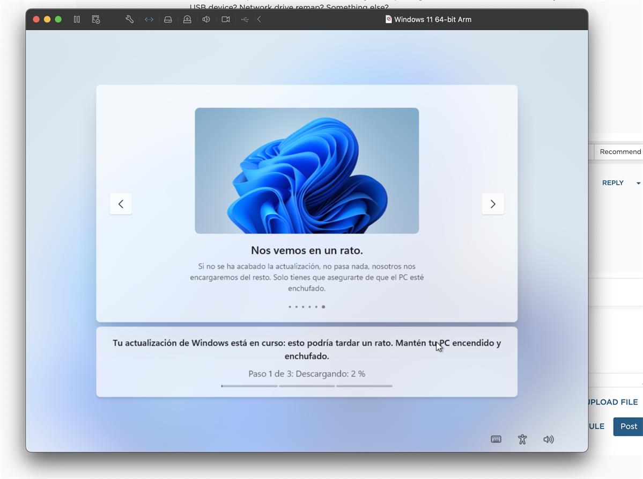The image size is (643, 479).
Task: Show the previous slide in carousel
Action: (x=121, y=204)
